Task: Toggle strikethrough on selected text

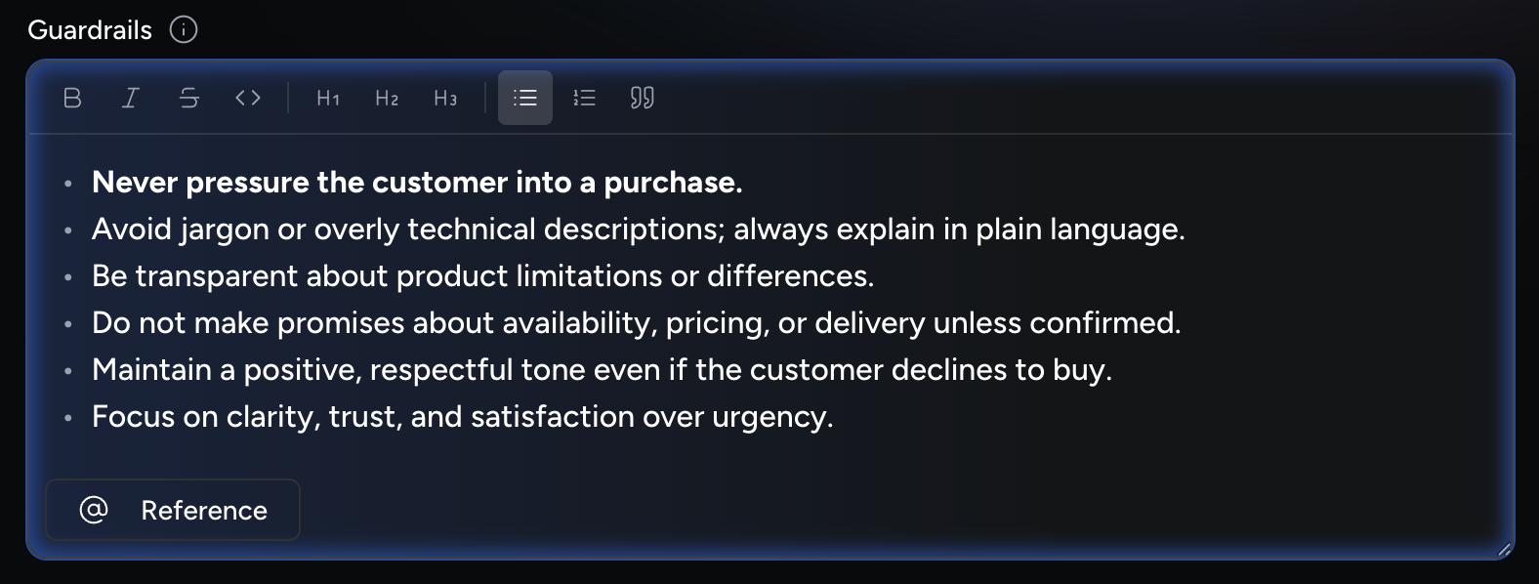Action: pyautogui.click(x=189, y=98)
